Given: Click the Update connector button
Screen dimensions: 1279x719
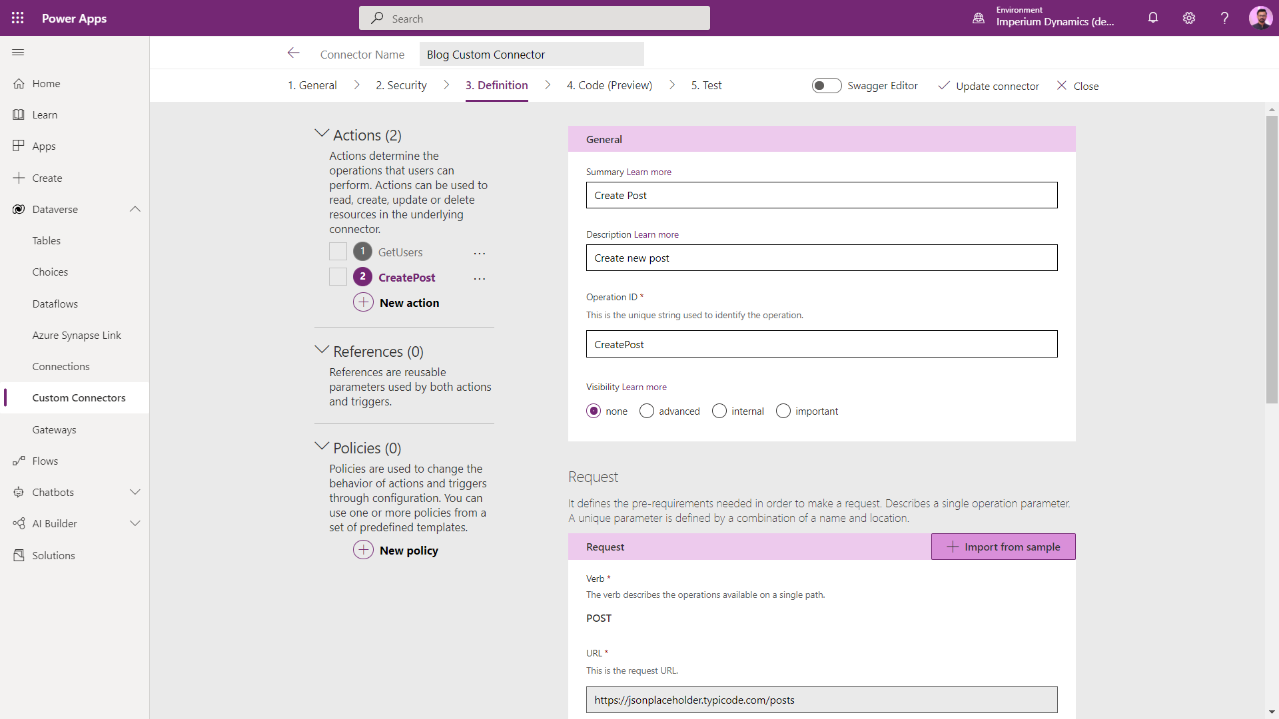Looking at the screenshot, I should (x=989, y=85).
